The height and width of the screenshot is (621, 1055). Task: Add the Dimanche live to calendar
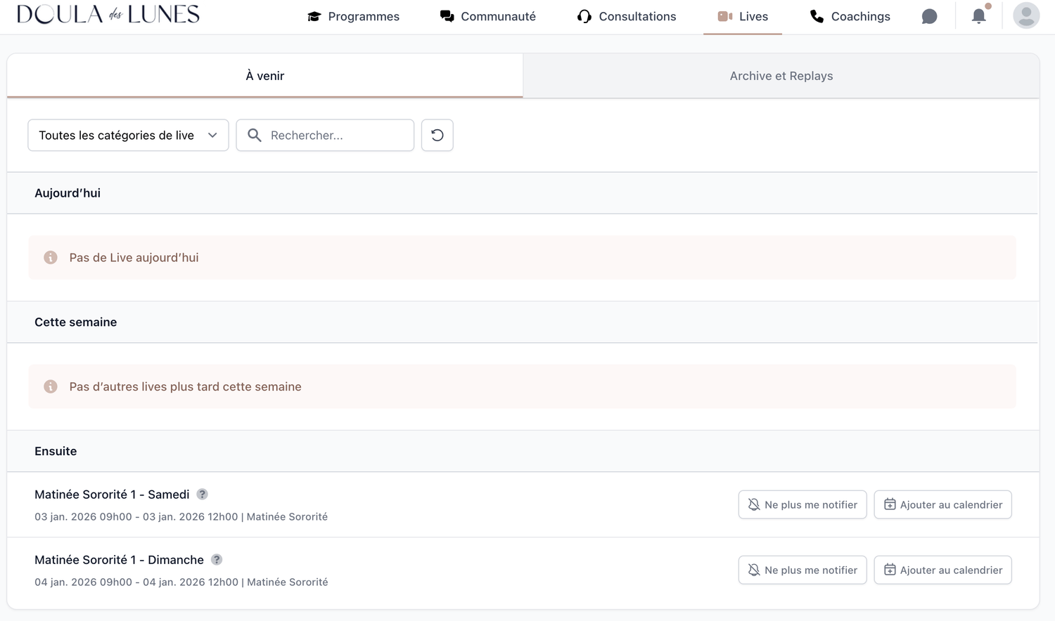point(942,570)
